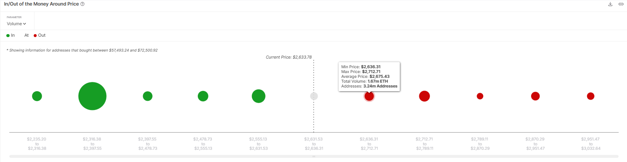Image resolution: width=627 pixels, height=162 pixels.
Task: Select the green bubble for $2,555.13–$2,631.53
Action: pyautogui.click(x=259, y=96)
